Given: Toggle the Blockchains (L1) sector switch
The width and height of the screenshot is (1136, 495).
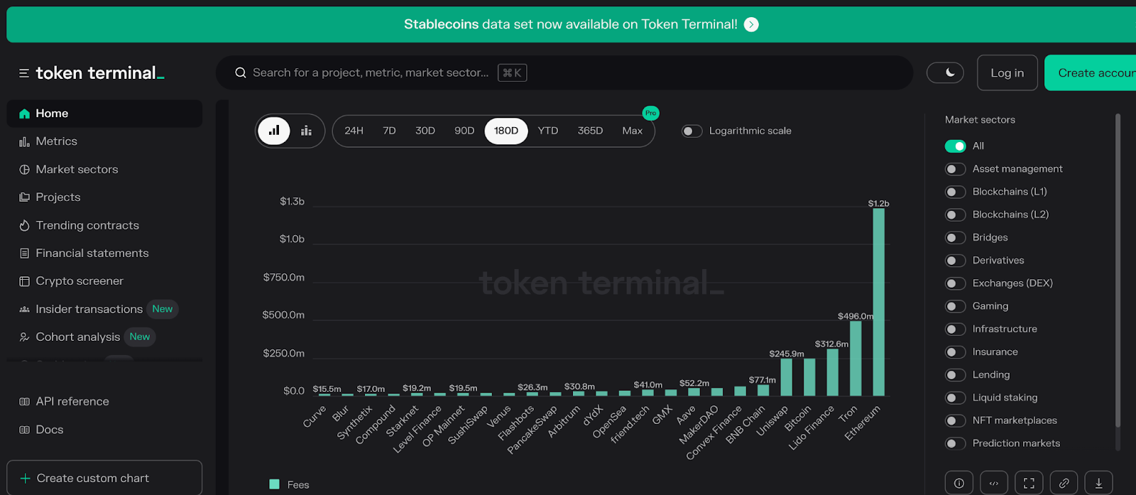Looking at the screenshot, I should pos(956,192).
